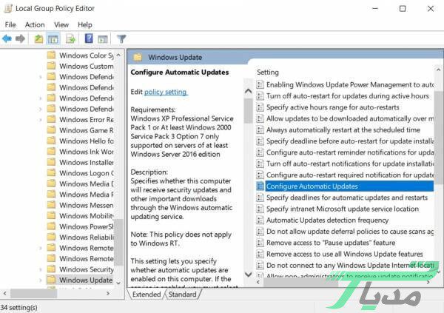Click the Back arrow toolbar icon
Screen dimensions: 444x313
(7, 38)
